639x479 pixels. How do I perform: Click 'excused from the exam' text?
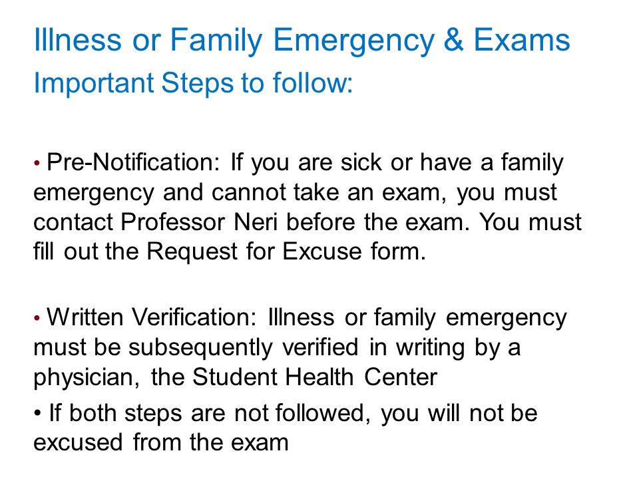click(x=161, y=442)
